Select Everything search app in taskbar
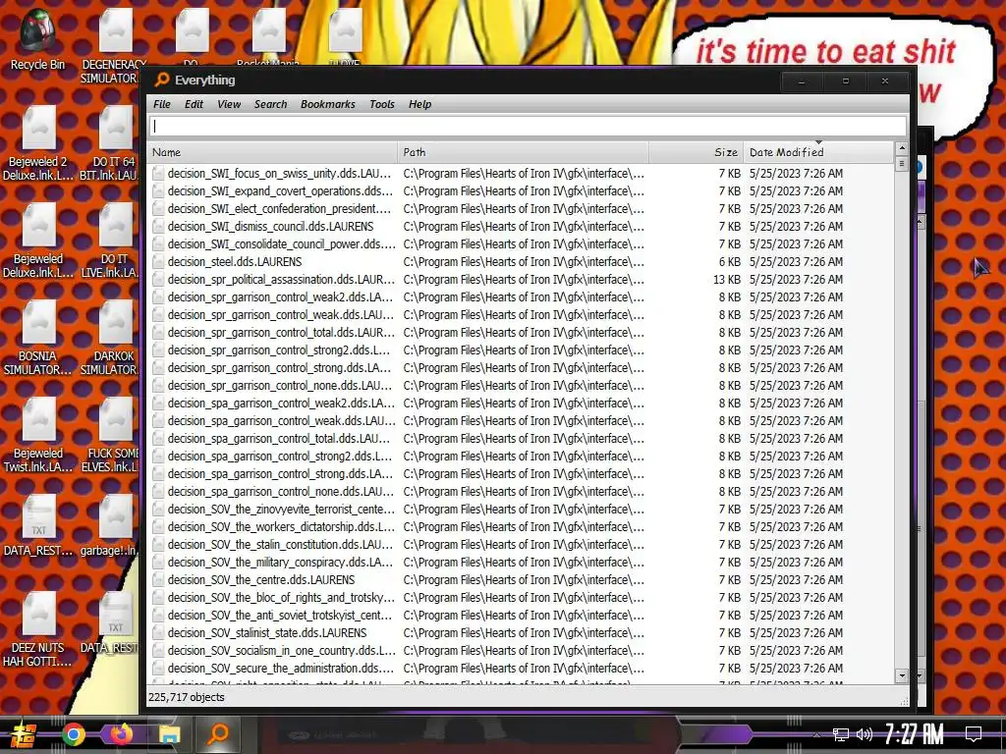The image size is (1006, 754). click(x=217, y=734)
